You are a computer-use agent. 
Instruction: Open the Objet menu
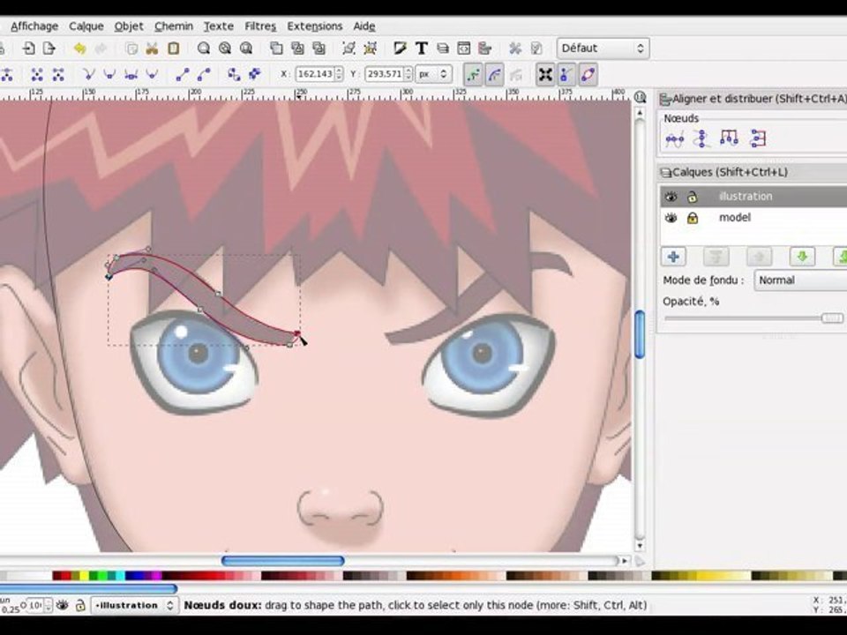click(x=129, y=26)
